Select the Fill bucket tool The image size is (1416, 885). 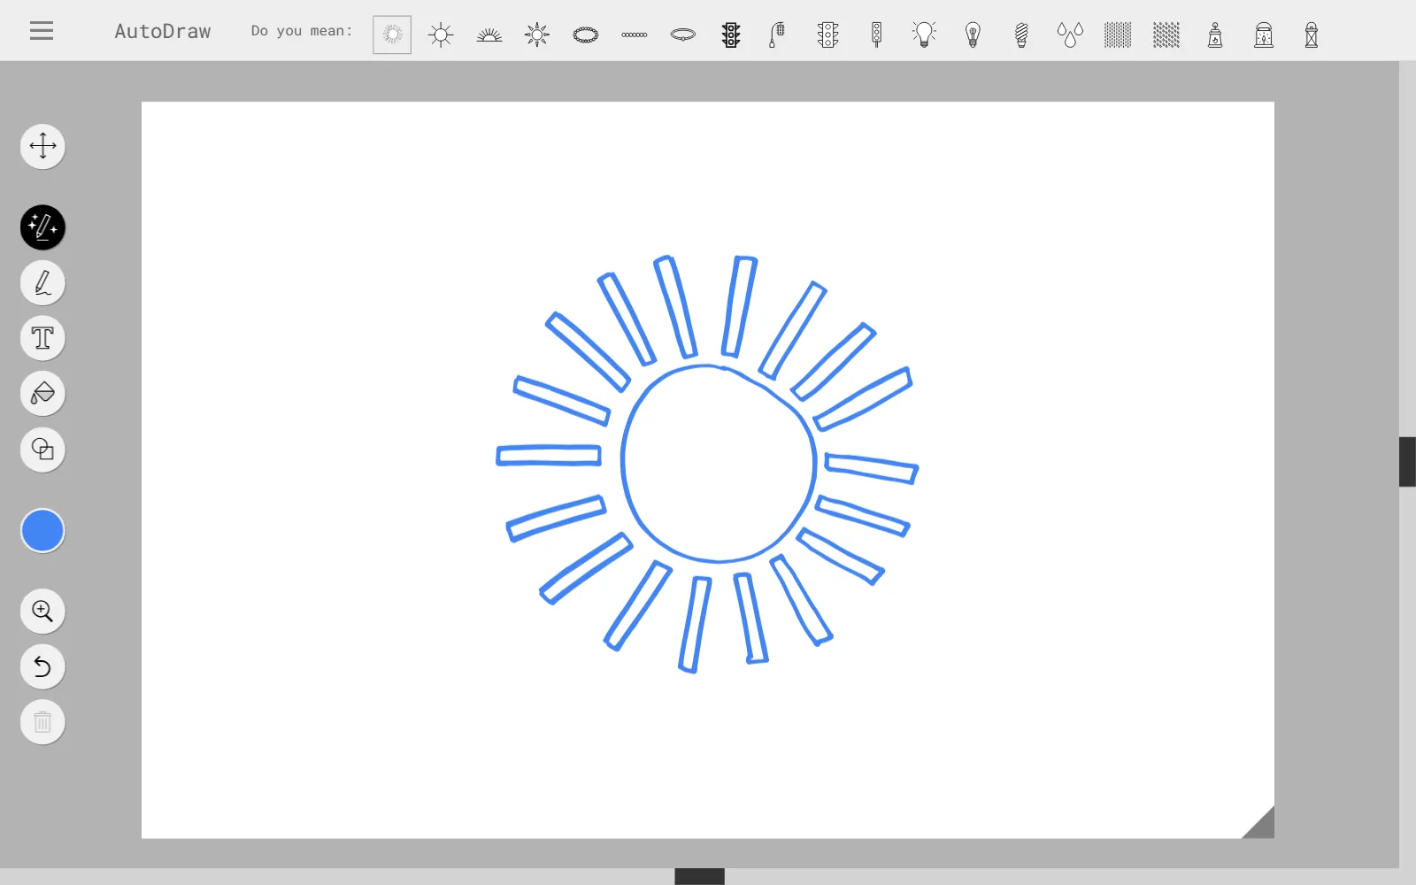42,394
